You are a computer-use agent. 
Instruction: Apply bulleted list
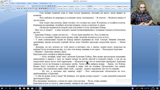coord(40,6)
